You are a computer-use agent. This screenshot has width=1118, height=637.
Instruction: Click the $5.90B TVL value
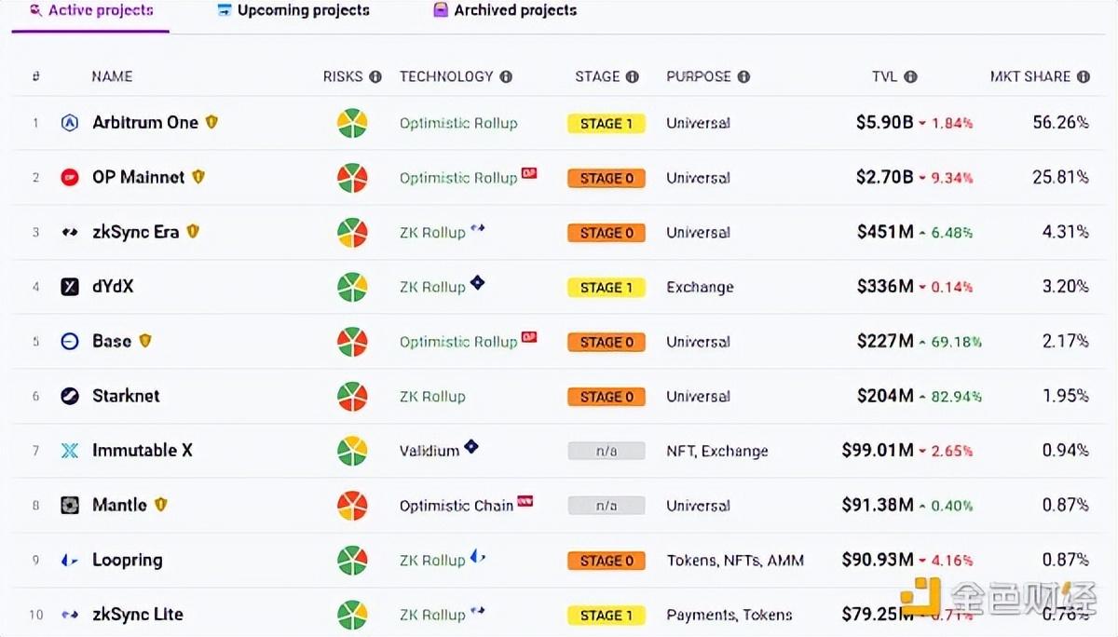pyautogui.click(x=884, y=122)
